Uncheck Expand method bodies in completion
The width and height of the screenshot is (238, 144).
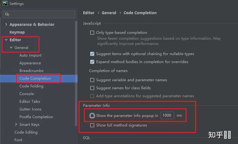point(92,62)
